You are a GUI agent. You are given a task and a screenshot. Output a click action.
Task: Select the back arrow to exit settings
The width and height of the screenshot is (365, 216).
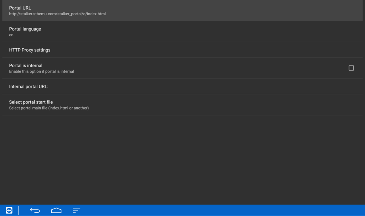tap(35, 210)
